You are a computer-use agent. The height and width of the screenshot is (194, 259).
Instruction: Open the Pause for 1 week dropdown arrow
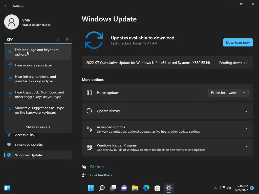[244, 93]
